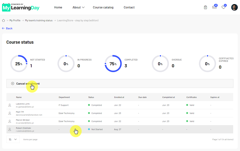Open the Contact menu item
This screenshot has width=240, height=151.
(129, 7)
